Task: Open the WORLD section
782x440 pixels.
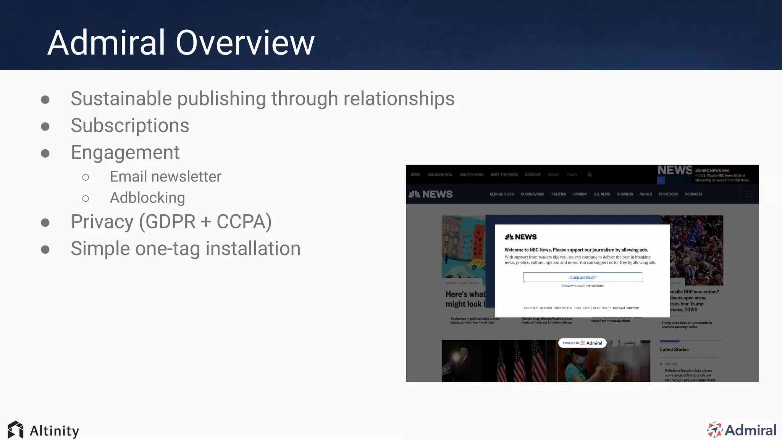Action: [646, 194]
